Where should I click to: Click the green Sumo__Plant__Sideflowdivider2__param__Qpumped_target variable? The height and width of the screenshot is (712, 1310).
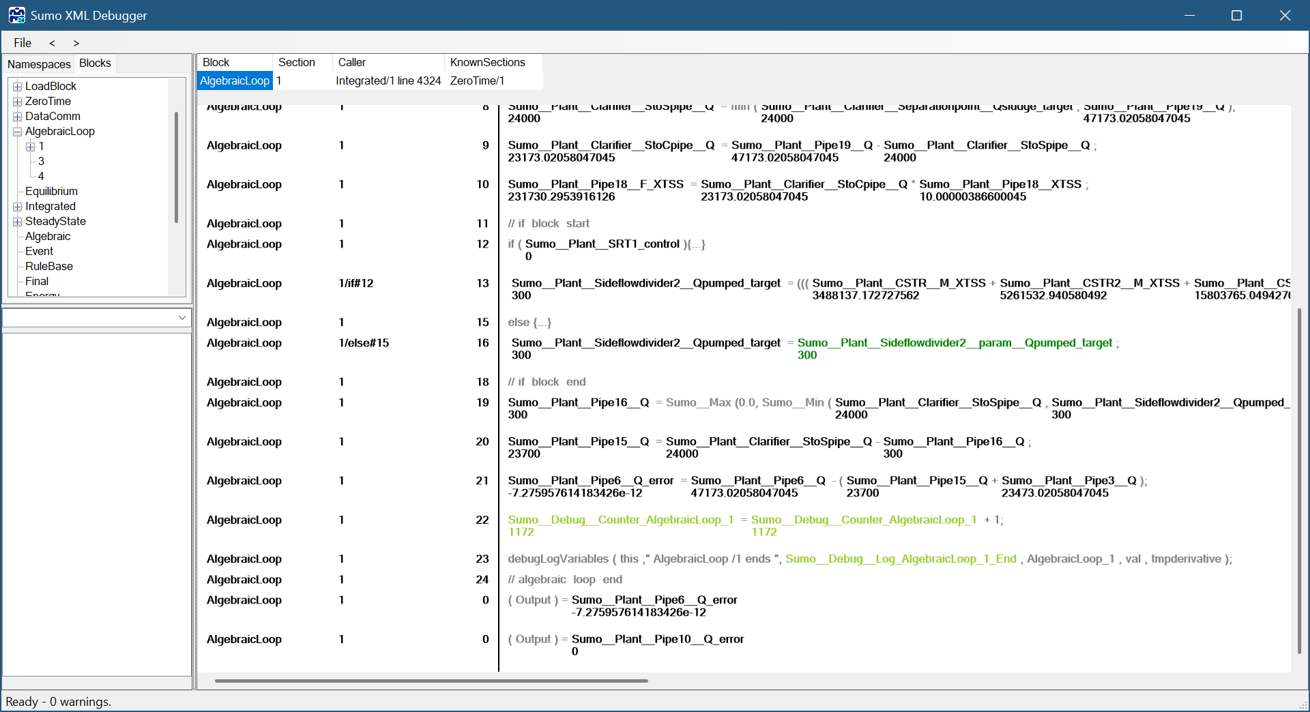pyautogui.click(x=955, y=343)
